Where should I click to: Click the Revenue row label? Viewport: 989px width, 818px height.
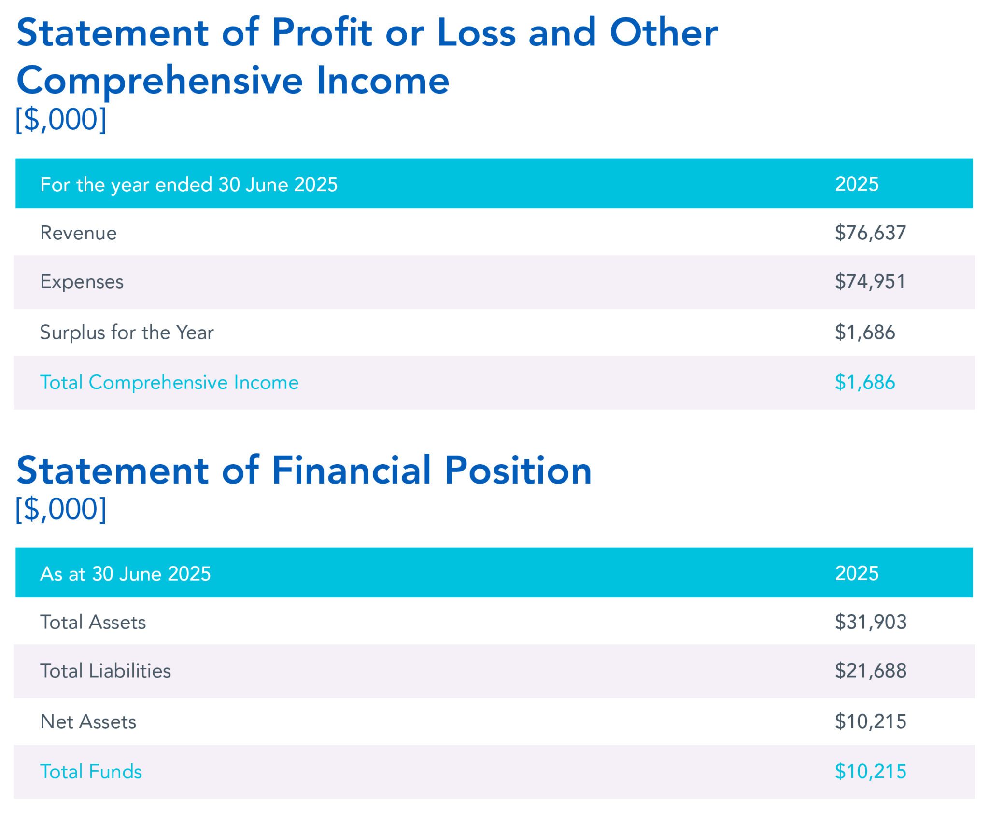tap(78, 233)
